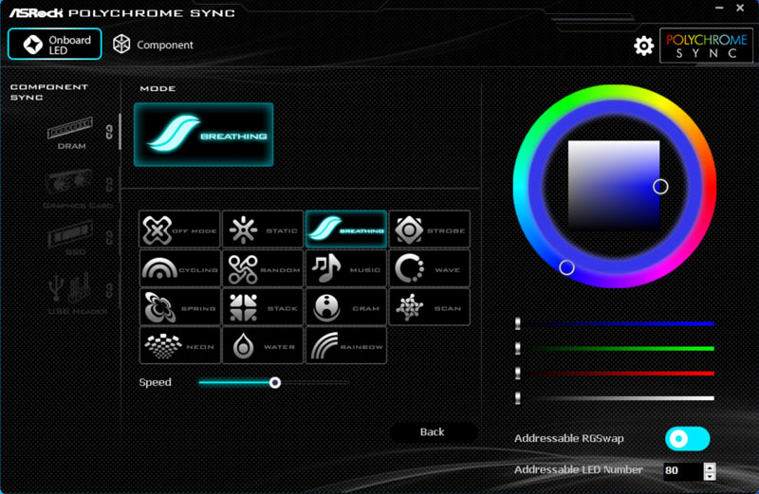Click the Polychrome Sync logo button
Viewport: 759px width, 494px height.
tap(706, 46)
